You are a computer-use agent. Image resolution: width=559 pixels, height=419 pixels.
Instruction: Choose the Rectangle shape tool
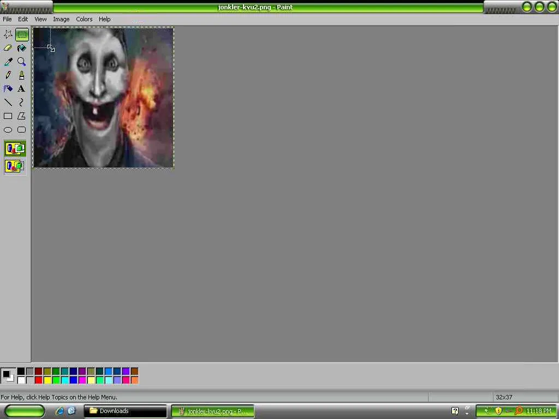click(8, 116)
